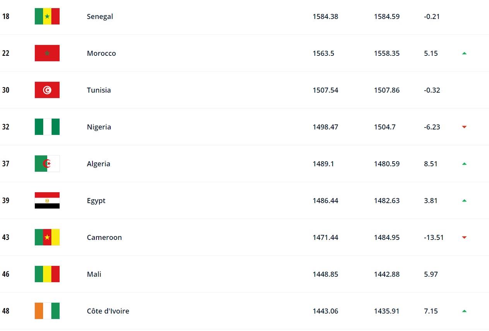Click Mali's rank number 46
The height and width of the screenshot is (331, 489).
[5, 274]
